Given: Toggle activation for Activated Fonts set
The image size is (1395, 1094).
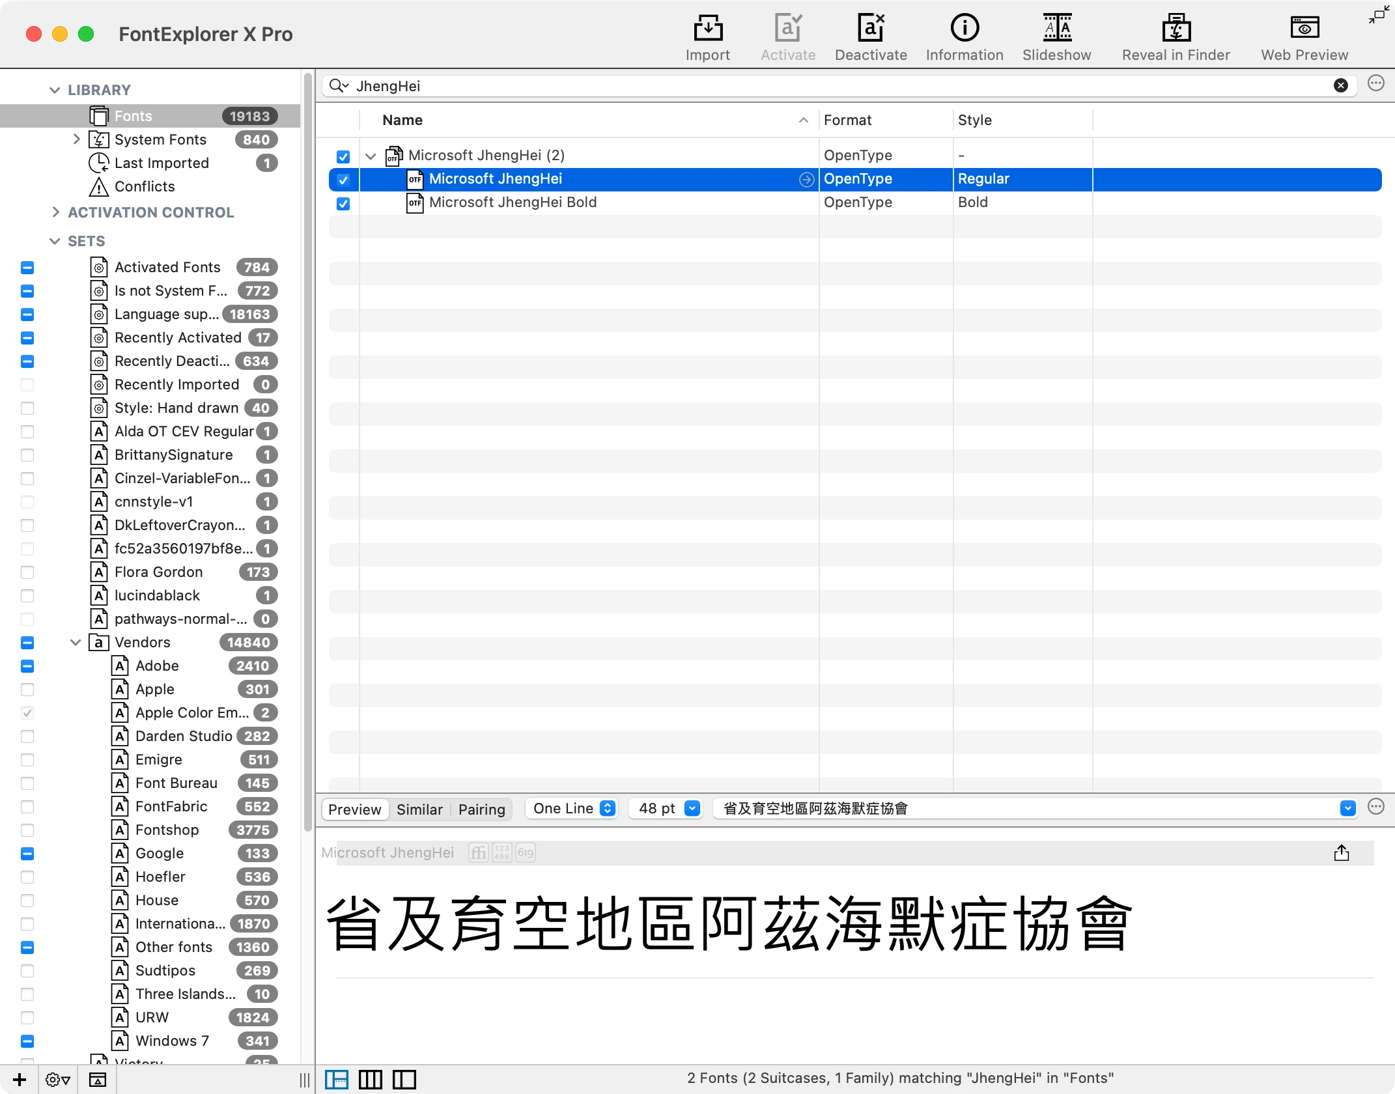Looking at the screenshot, I should pos(27,268).
